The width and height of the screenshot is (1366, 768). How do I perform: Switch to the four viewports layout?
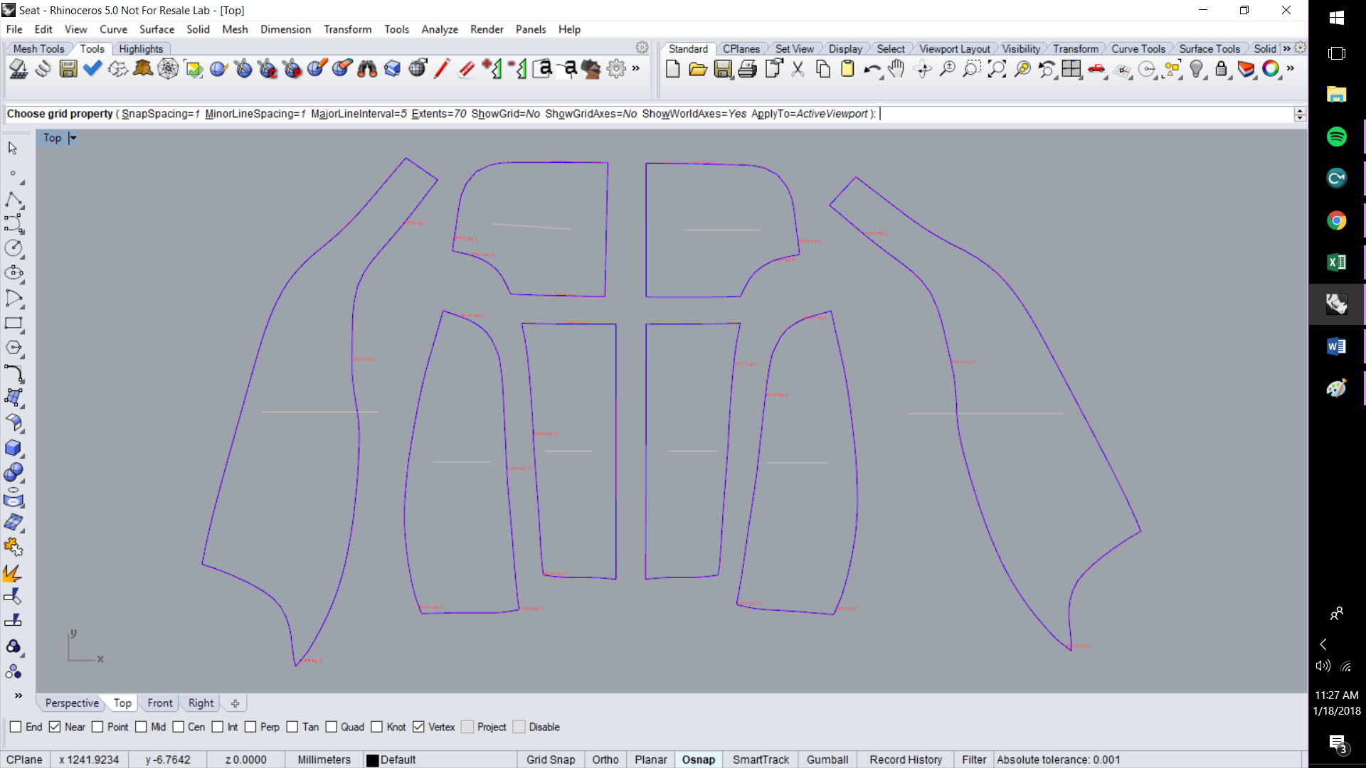(1073, 69)
